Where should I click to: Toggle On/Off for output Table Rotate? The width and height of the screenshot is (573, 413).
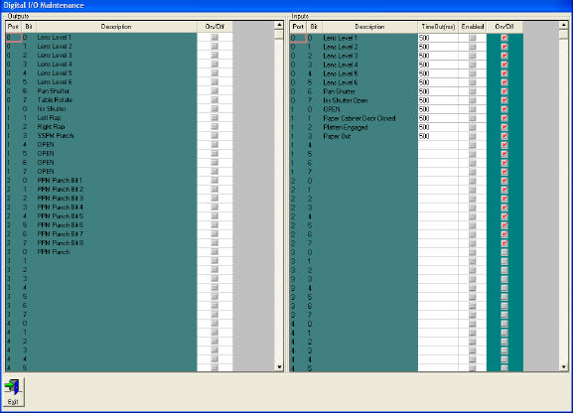pyautogui.click(x=215, y=100)
